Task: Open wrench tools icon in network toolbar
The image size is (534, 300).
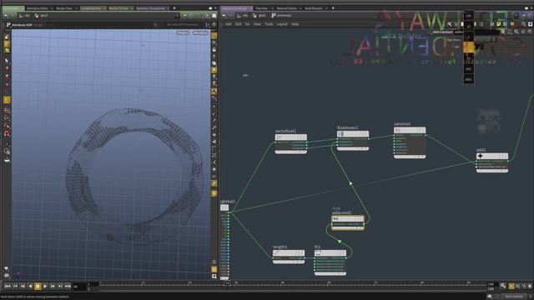Action: (450, 24)
